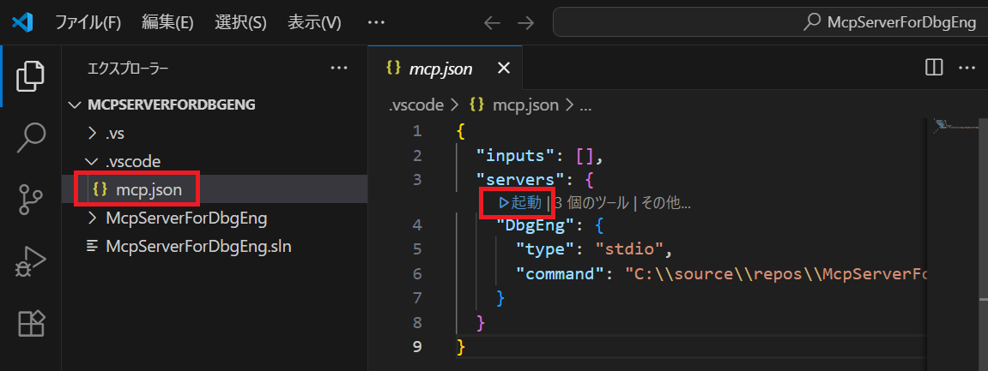This screenshot has height=371, width=988.
Task: Close the mcp.json editor tab
Action: tap(504, 69)
